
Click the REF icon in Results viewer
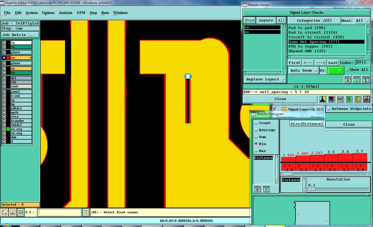pos(356,79)
